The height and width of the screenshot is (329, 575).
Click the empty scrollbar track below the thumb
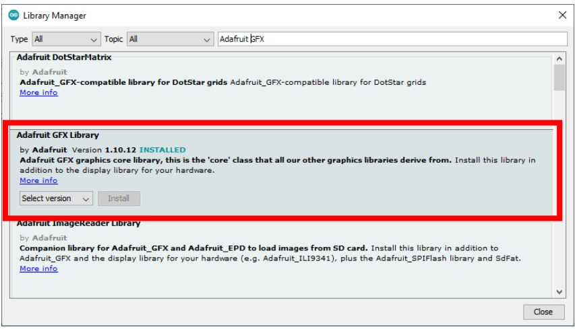click(559, 202)
